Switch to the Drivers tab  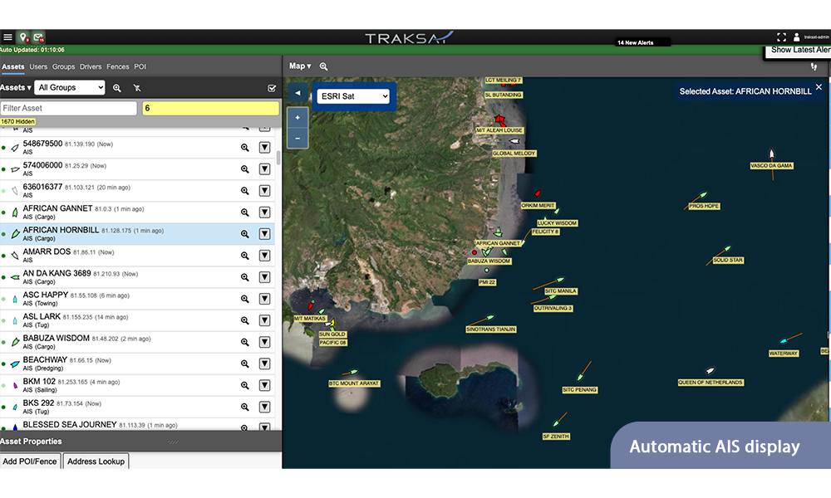(91, 66)
